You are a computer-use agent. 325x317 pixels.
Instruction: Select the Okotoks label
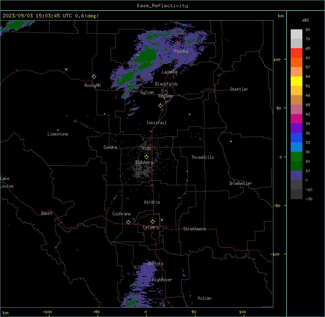155,264
